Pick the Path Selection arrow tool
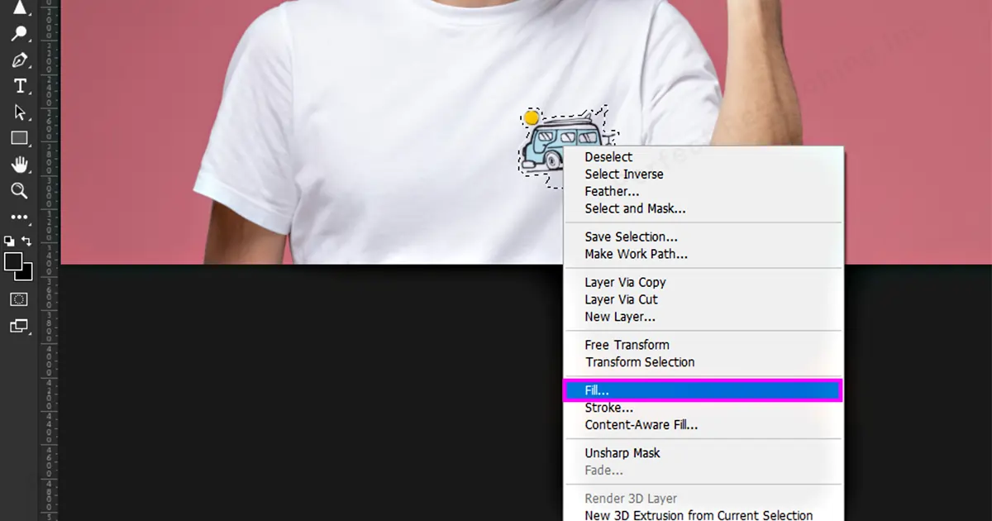The width and height of the screenshot is (992, 521). click(19, 112)
